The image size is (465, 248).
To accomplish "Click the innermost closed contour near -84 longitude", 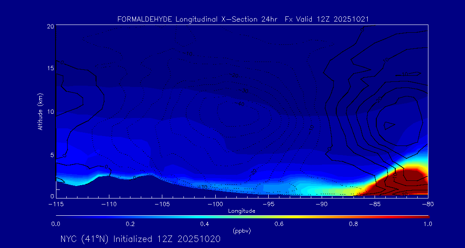I will coord(389,126).
